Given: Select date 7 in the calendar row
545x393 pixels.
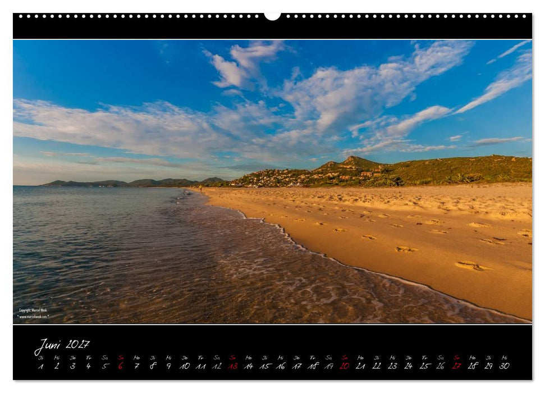Looking at the screenshot, I should (136, 366).
